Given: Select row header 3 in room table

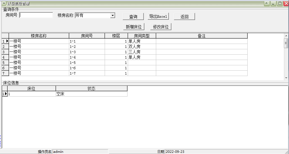Looking at the screenshot, I should (5, 52).
